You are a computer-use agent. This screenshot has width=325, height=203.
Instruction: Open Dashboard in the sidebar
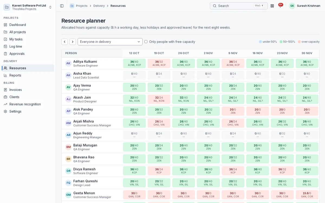tap(28, 25)
